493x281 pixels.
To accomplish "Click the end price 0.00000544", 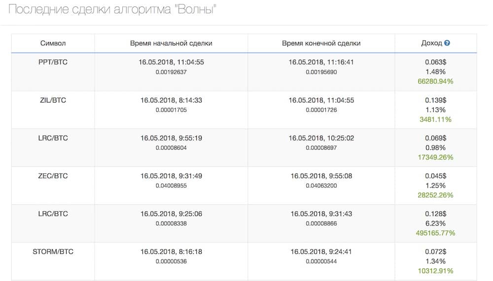I will coord(321,262).
